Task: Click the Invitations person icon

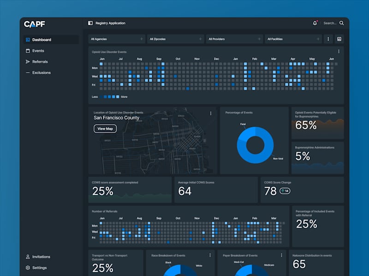Action: click(28, 257)
